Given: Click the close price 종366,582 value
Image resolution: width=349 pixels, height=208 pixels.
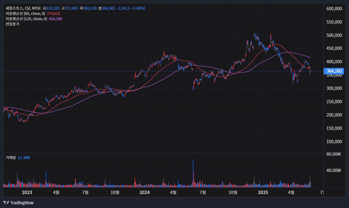Looking at the screenshot, I should [x=107, y=8].
